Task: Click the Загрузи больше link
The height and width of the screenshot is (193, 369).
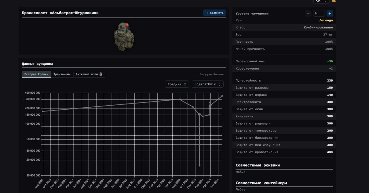Action: click(212, 74)
